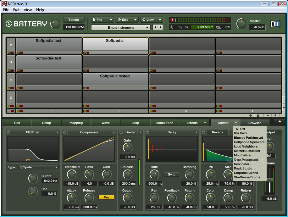Open the Browser tab
288x217 pixels.
point(255,123)
